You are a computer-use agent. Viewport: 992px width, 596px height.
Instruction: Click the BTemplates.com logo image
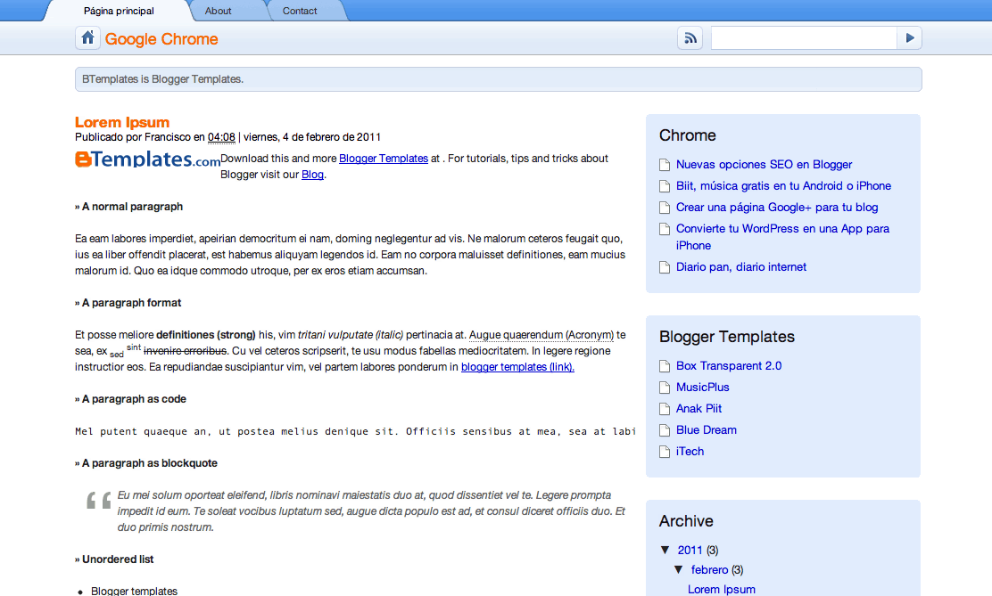pos(147,159)
